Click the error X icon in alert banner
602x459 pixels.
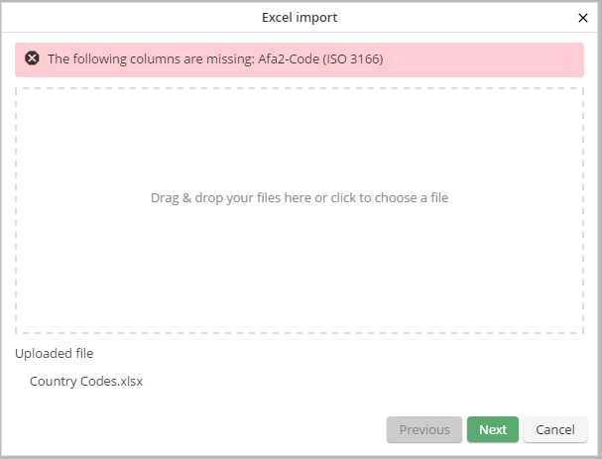click(x=32, y=58)
